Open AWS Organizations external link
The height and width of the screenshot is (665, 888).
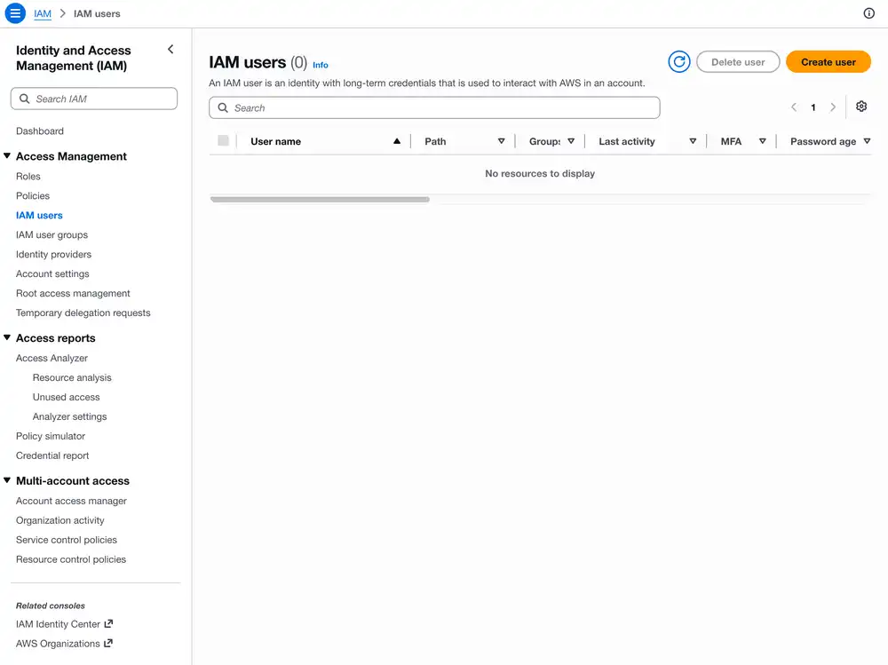65,644
